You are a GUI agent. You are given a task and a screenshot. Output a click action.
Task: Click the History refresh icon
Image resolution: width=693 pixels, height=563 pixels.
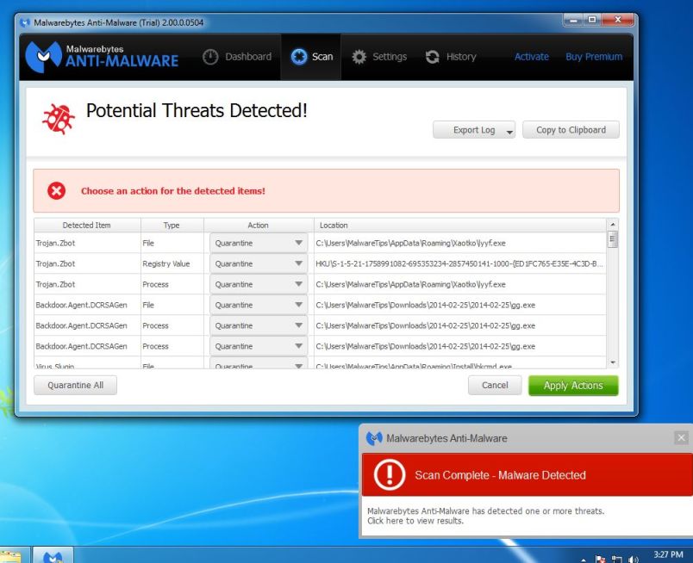(x=432, y=57)
